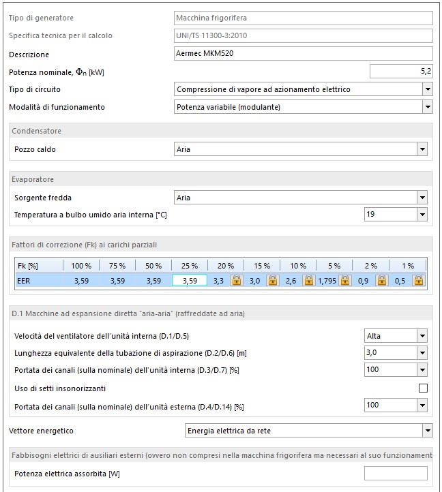This screenshot has height=492, width=442.
Task: Expand the Modalità di funzionamento dropdown
Action: [427, 107]
